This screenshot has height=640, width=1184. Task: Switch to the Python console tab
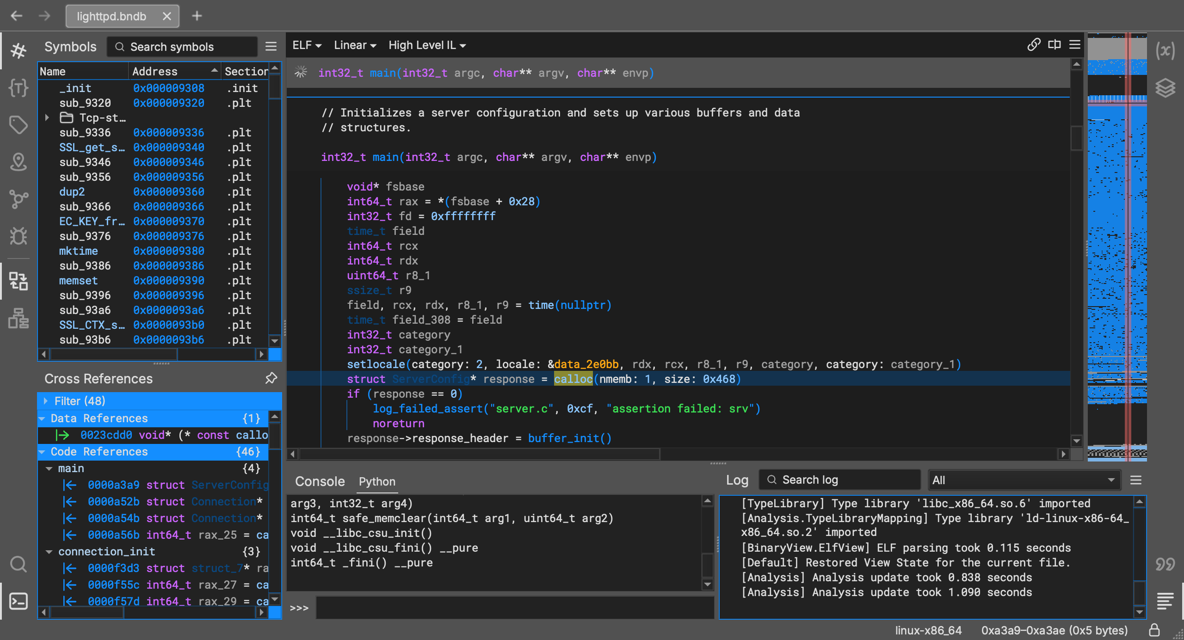pos(377,481)
